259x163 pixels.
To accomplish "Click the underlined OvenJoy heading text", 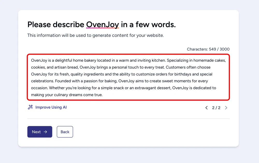I will [103, 24].
